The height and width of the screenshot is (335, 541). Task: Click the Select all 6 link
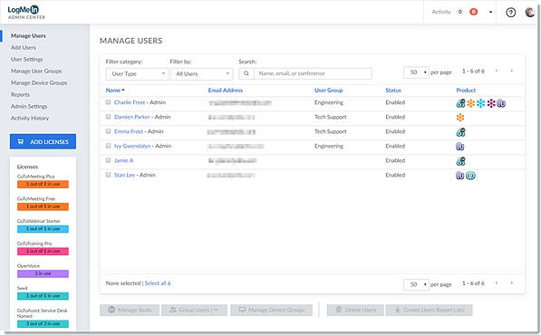[x=158, y=283]
